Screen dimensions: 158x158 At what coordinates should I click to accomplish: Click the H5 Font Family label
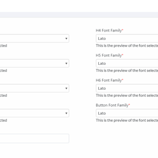pos(109,55)
